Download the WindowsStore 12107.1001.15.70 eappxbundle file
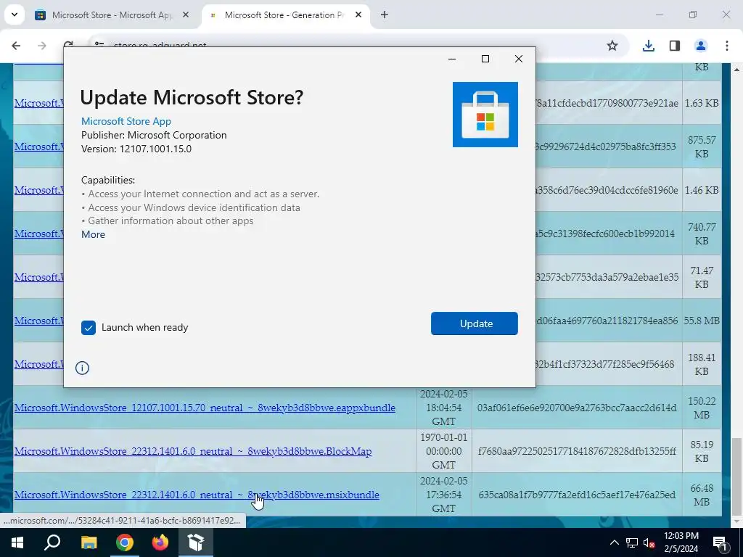 pos(205,408)
